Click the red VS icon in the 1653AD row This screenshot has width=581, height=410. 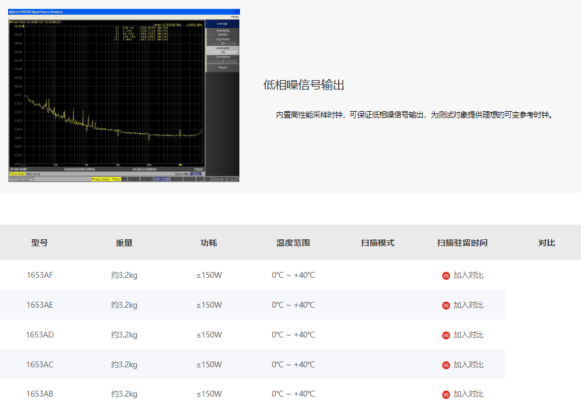(x=446, y=335)
